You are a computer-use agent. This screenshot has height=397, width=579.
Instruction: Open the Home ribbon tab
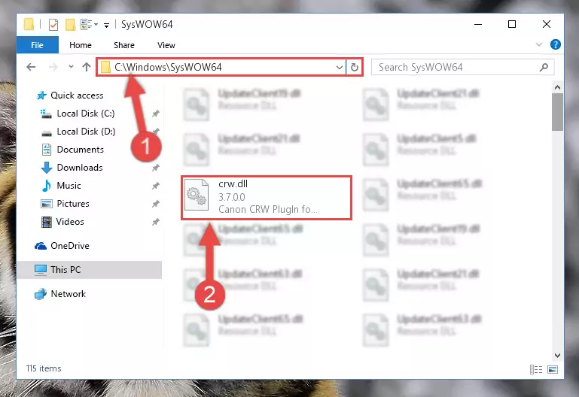click(81, 45)
